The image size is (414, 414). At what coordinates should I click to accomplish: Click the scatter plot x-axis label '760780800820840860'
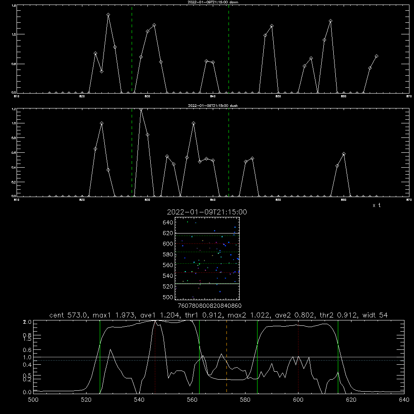point(210,306)
